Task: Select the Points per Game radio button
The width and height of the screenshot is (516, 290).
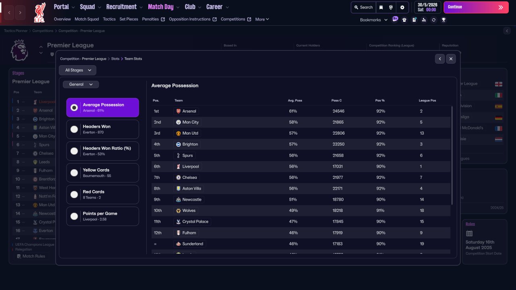Action: [74, 216]
